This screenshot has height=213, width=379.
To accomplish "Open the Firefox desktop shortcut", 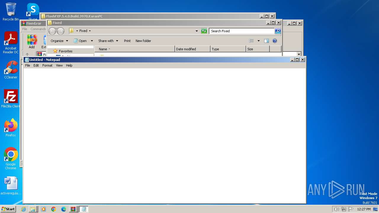I will (11, 128).
